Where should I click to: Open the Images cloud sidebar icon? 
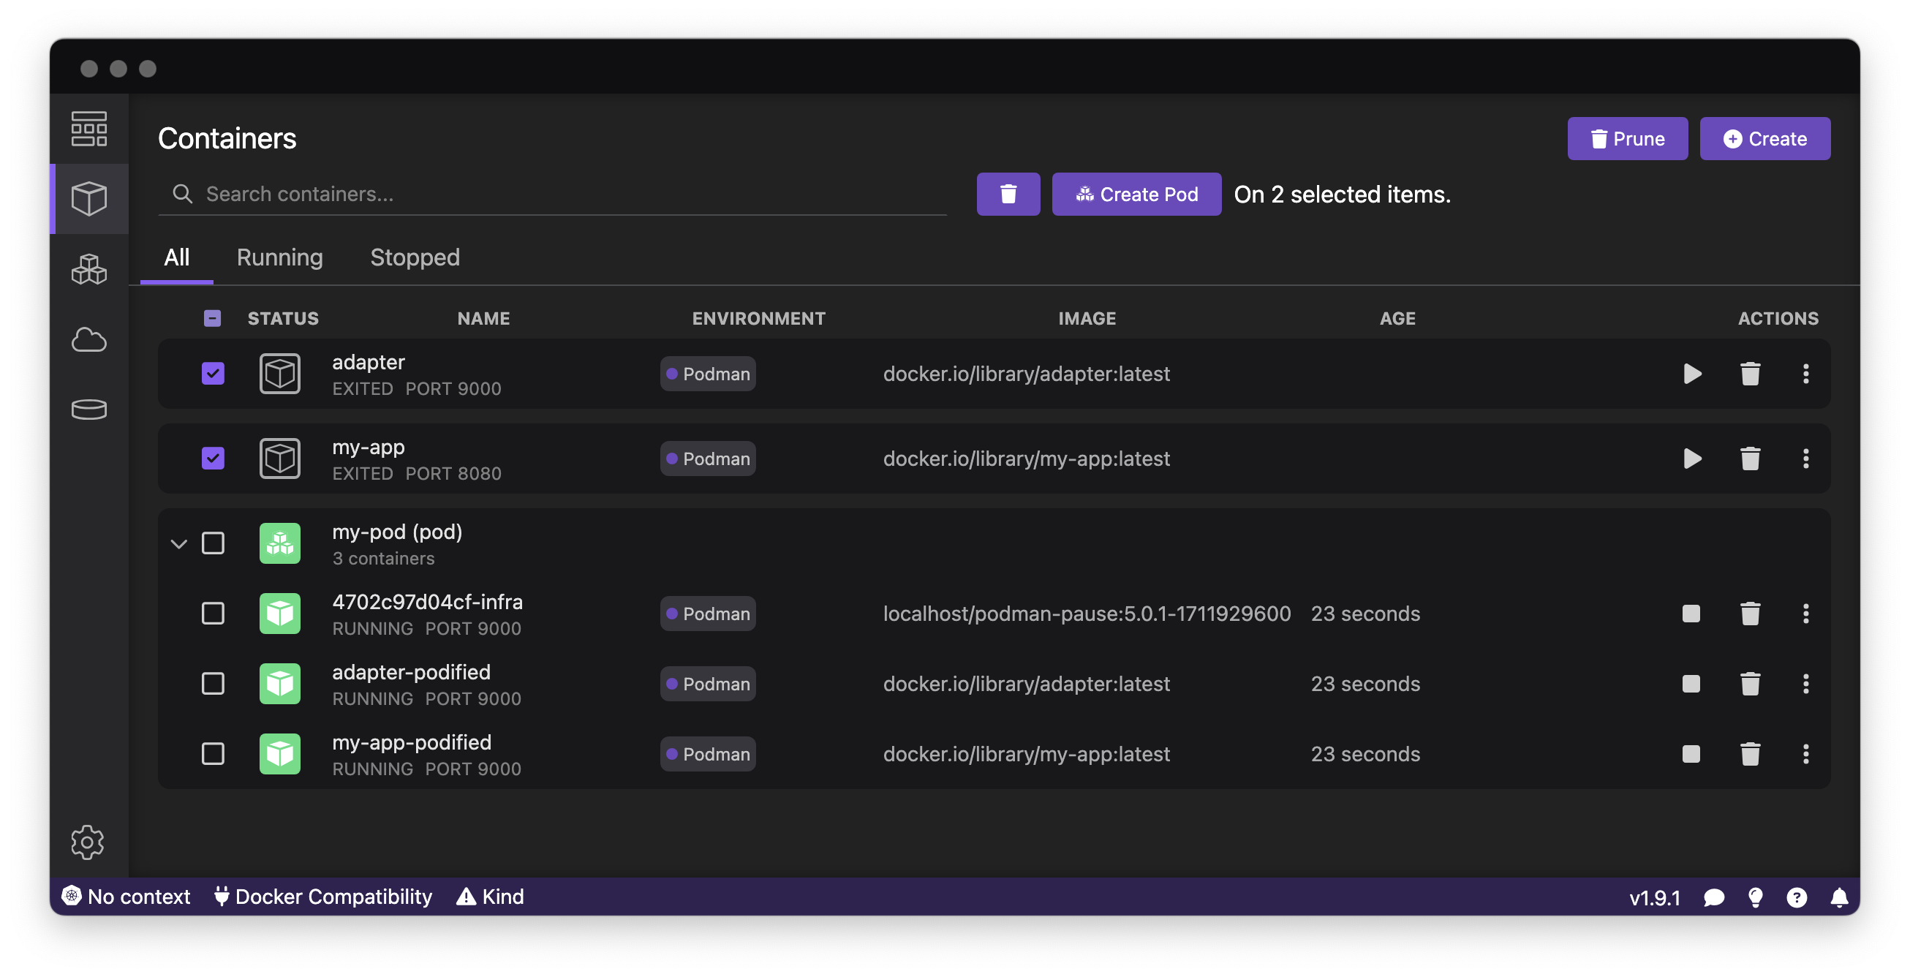[89, 339]
